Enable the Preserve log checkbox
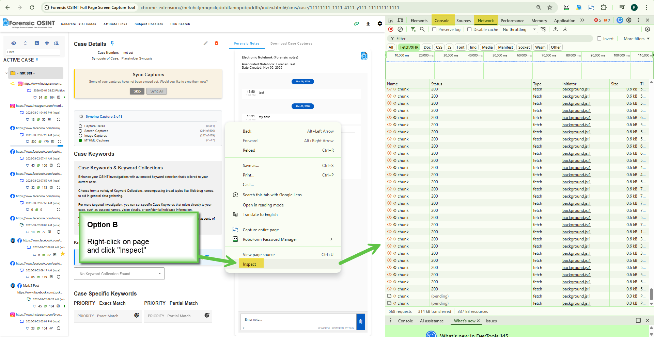 [x=434, y=30]
